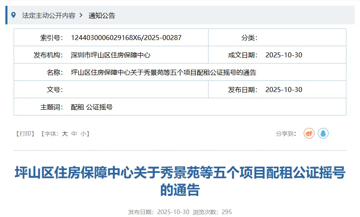Go to 通知公告 breadcrumb section
Screen dimensions: 360x217
[102, 16]
